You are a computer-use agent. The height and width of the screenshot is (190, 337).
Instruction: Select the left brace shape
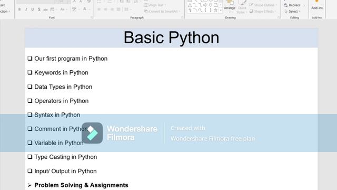(205, 10)
